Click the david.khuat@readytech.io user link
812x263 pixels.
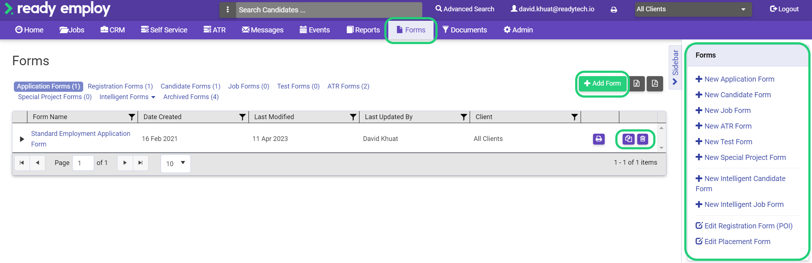point(553,9)
